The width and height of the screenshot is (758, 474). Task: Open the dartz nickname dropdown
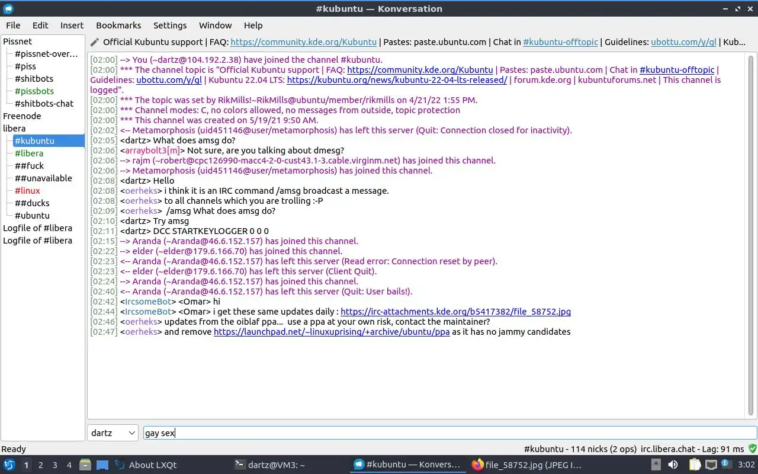click(x=113, y=433)
